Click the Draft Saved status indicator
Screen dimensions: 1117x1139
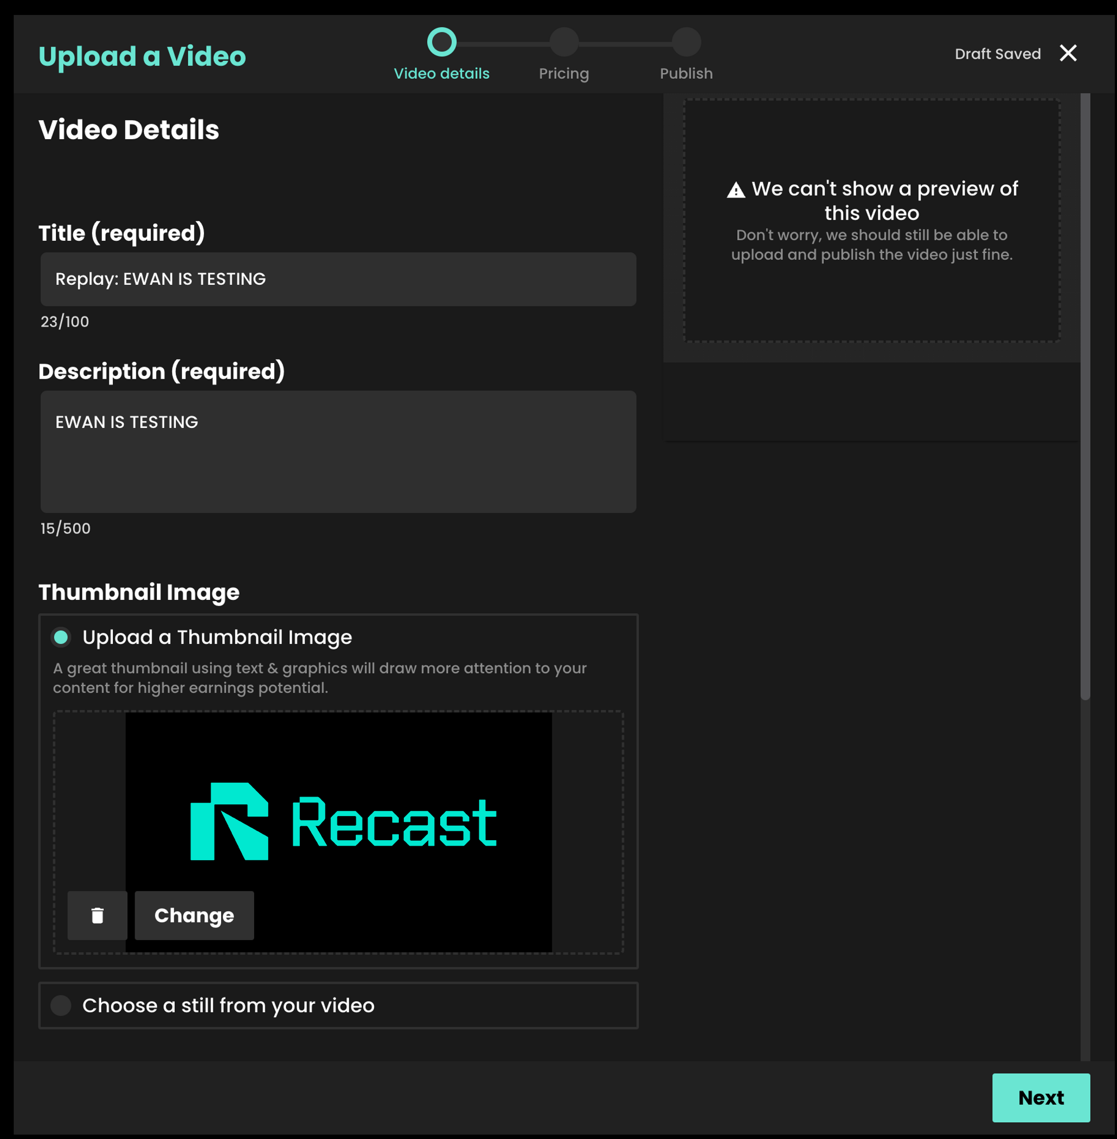997,53
